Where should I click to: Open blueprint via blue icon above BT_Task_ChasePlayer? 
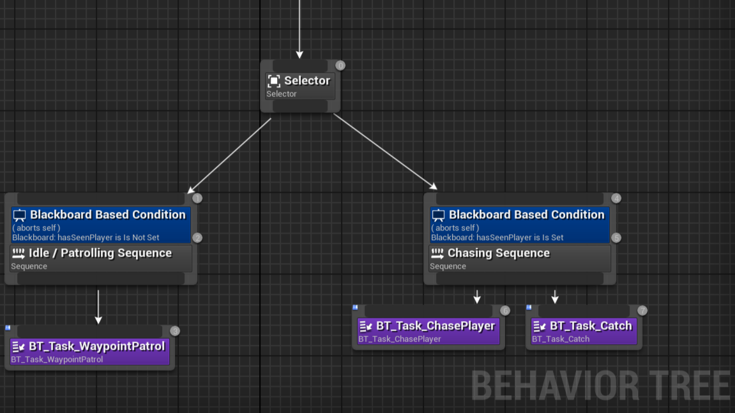tap(355, 308)
